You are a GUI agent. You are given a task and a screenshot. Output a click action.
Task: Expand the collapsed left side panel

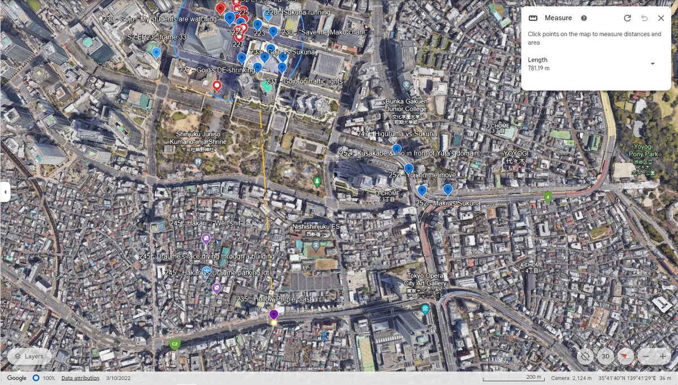[6, 192]
